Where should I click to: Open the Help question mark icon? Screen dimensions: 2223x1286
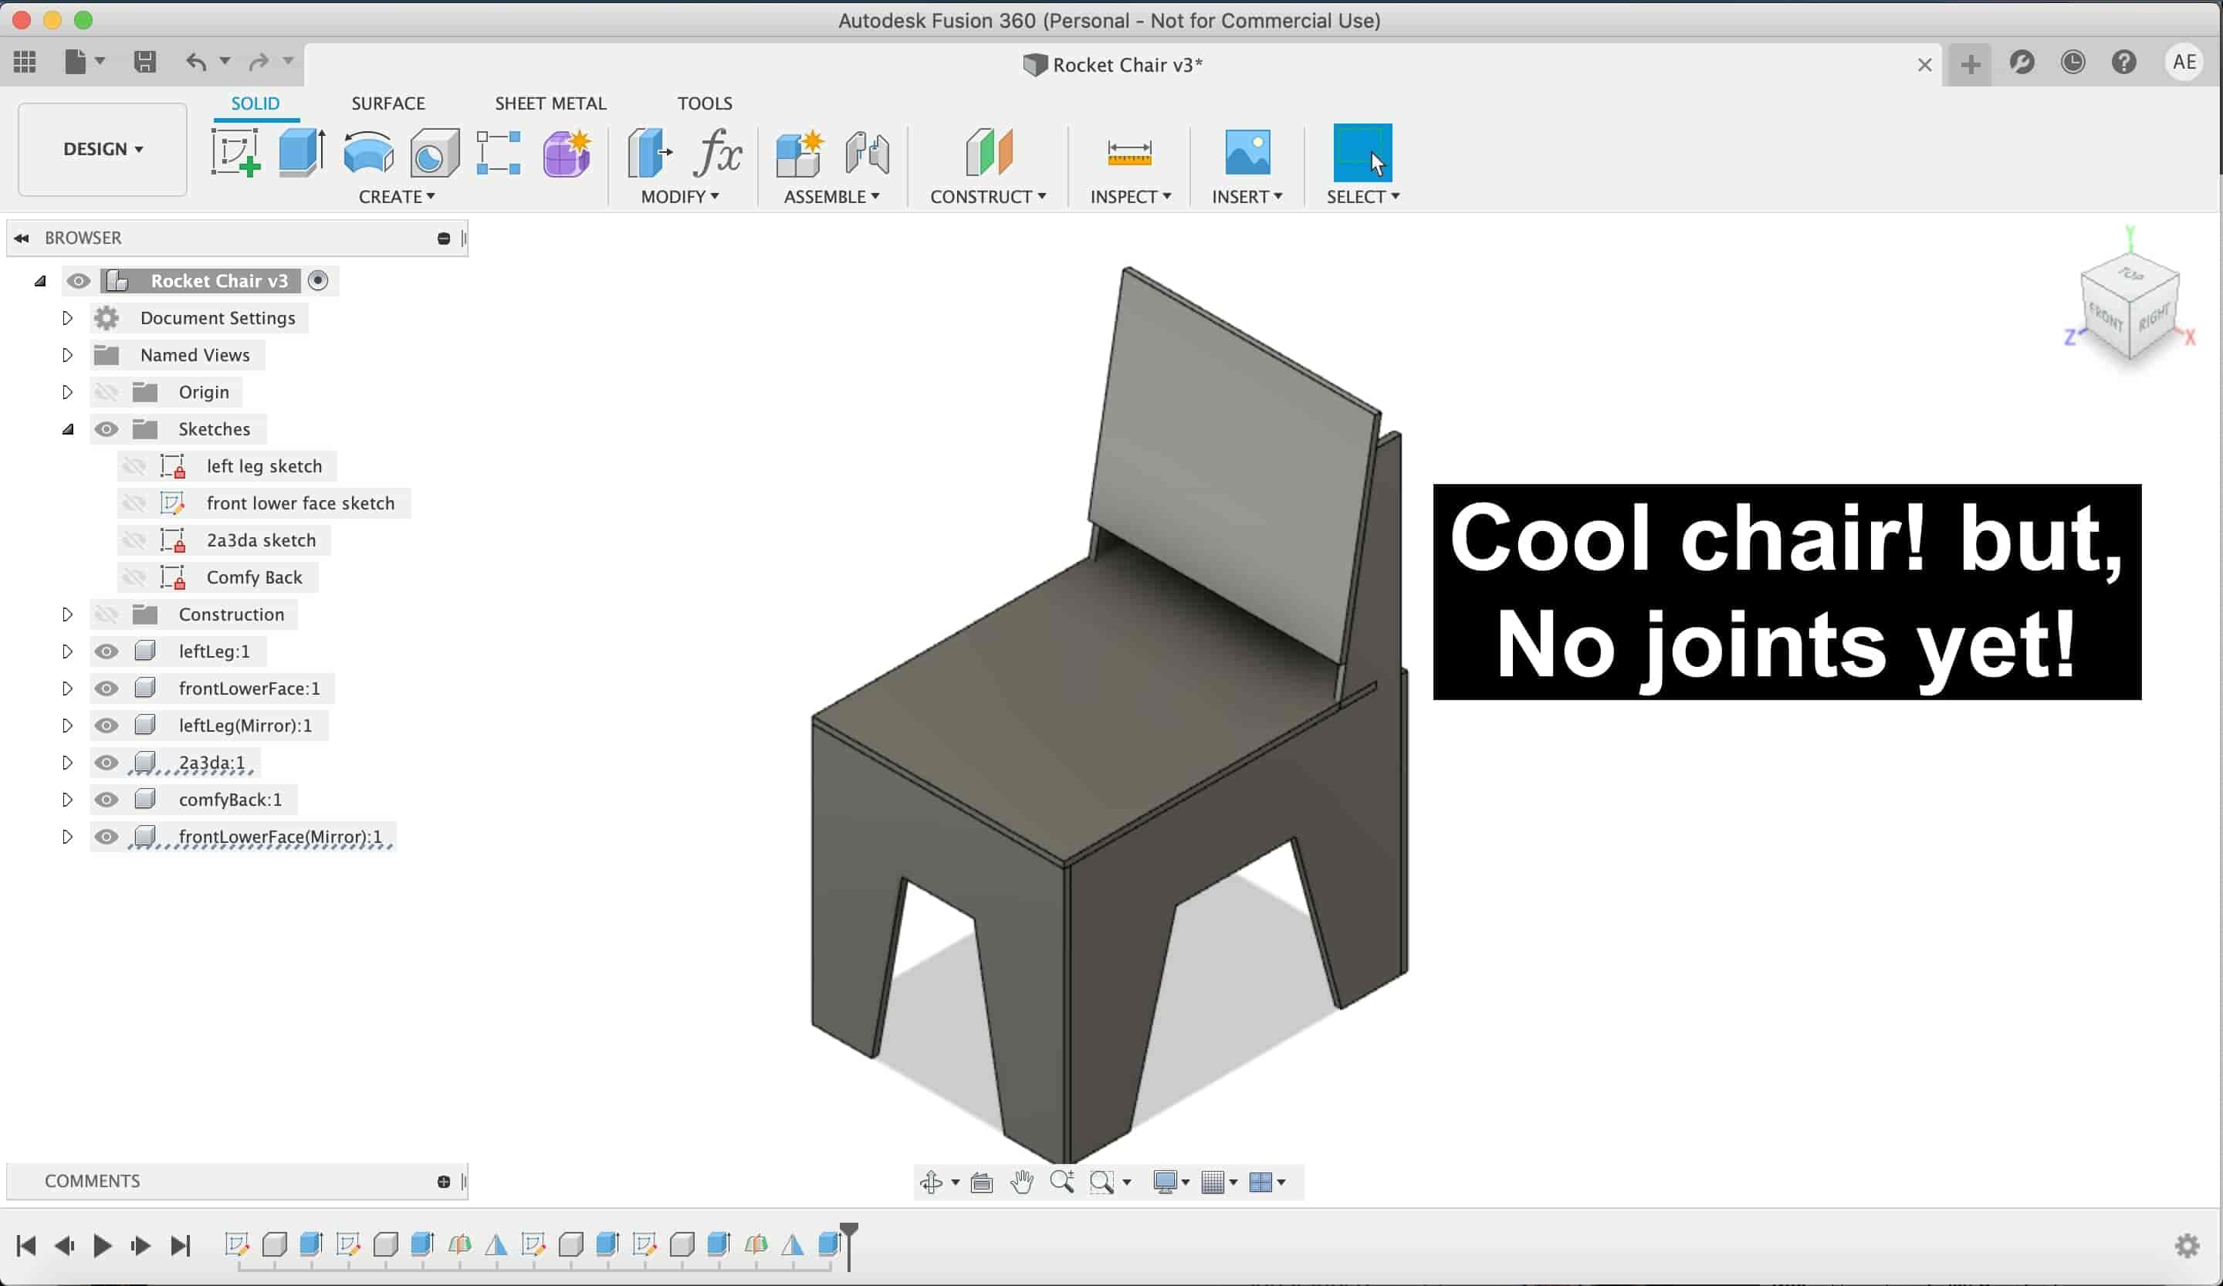2124,62
